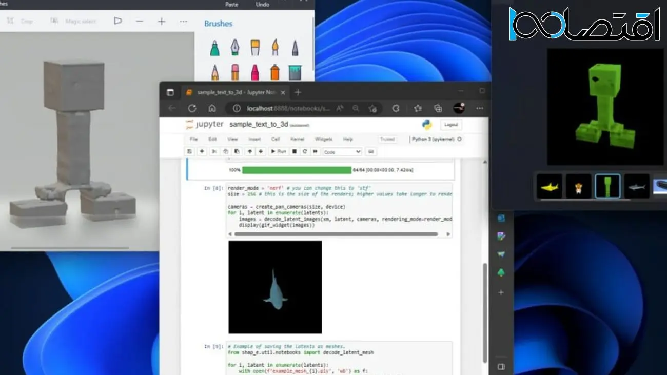Click the browser home button

pos(212,108)
